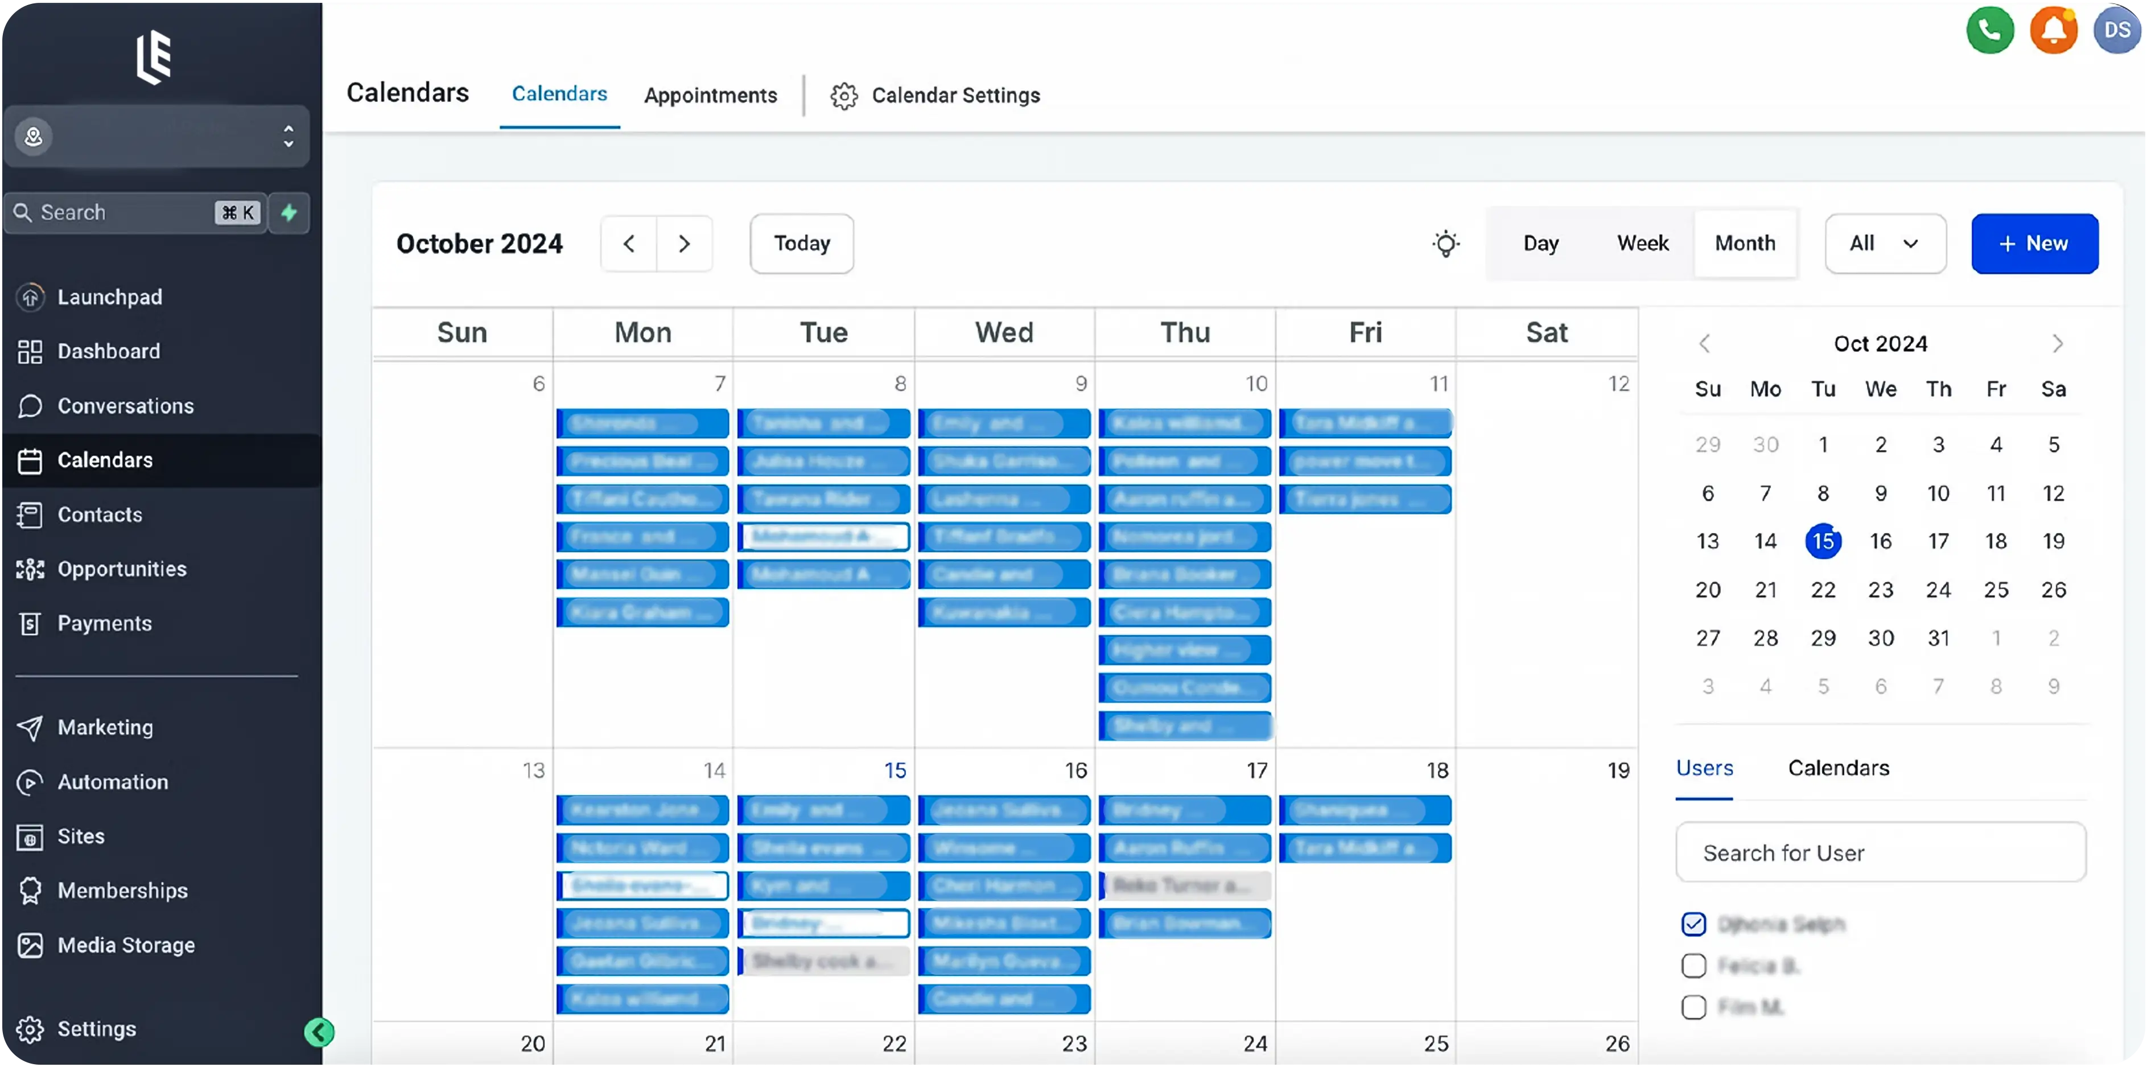Image resolution: width=2147 pixels, height=1067 pixels.
Task: Collapse sidebar with green chevron button
Action: 319,1033
